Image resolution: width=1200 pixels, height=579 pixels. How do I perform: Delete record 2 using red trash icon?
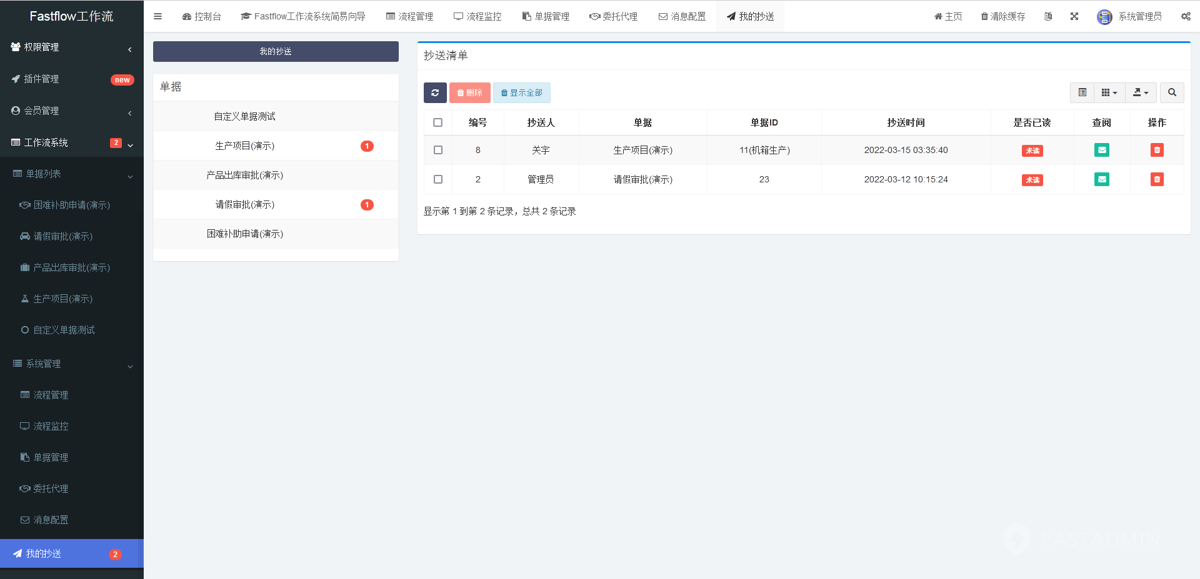(x=1157, y=179)
